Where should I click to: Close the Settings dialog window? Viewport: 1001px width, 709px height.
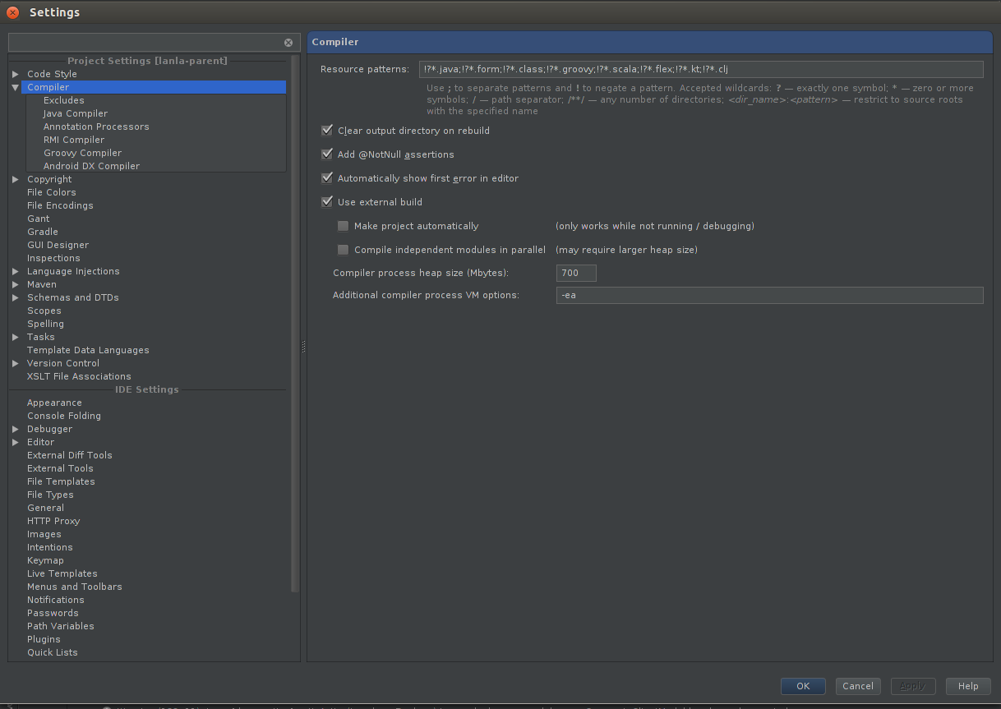13,12
